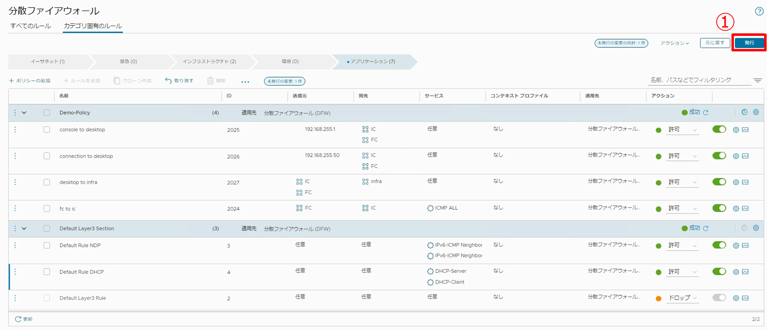Image resolution: width=767 pixels, height=330 pixels.
Task: Click the name and path filter field
Action: 699,80
